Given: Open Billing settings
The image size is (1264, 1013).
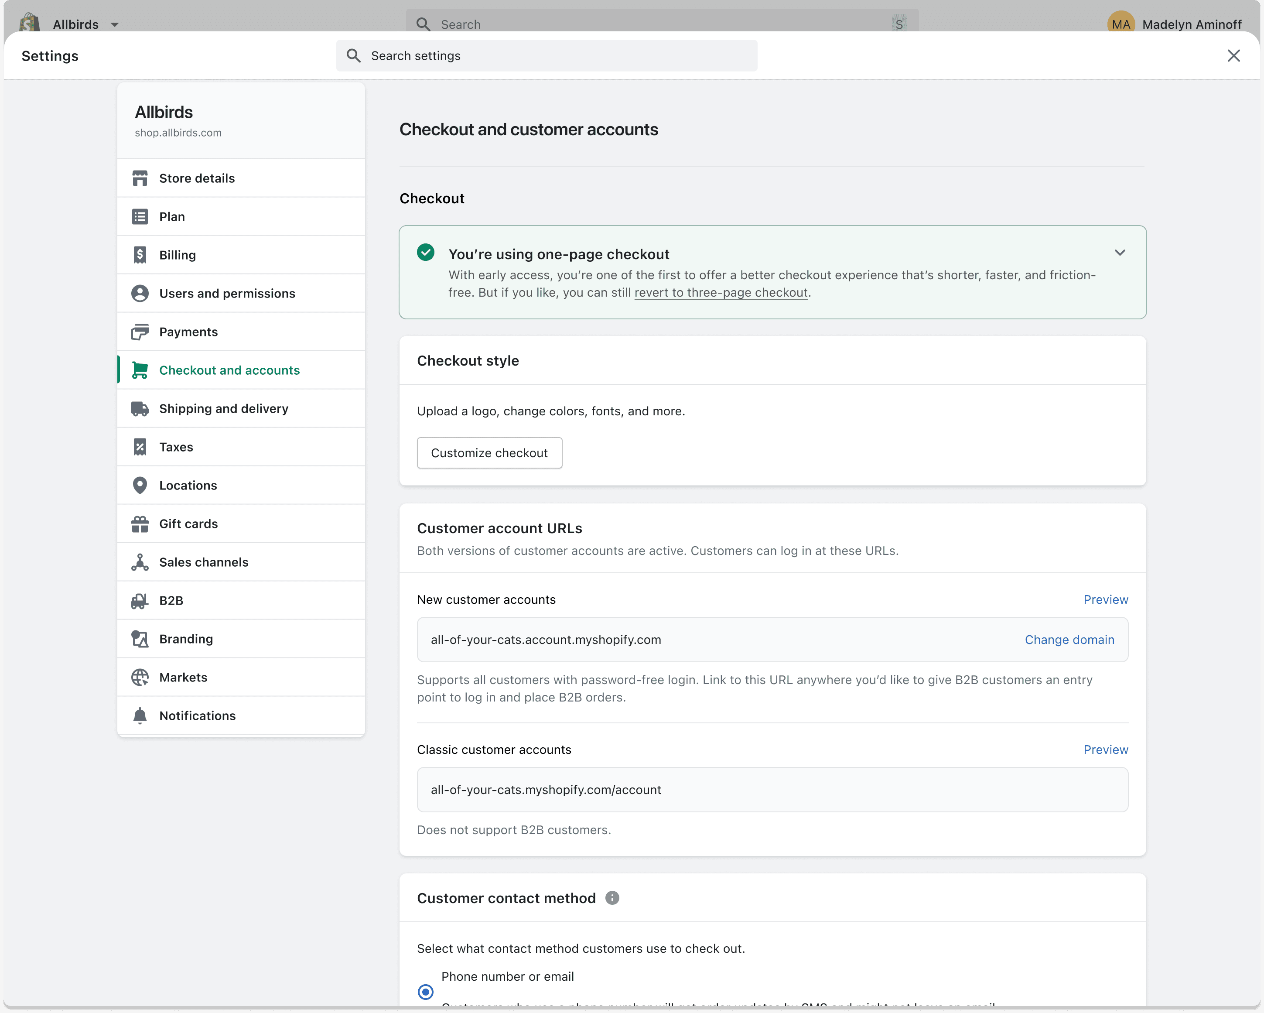Looking at the screenshot, I should [241, 255].
